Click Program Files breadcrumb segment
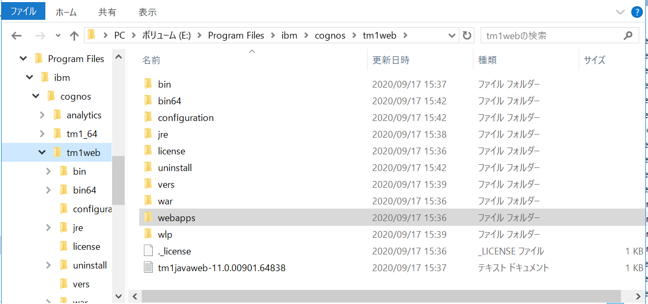 (x=236, y=35)
